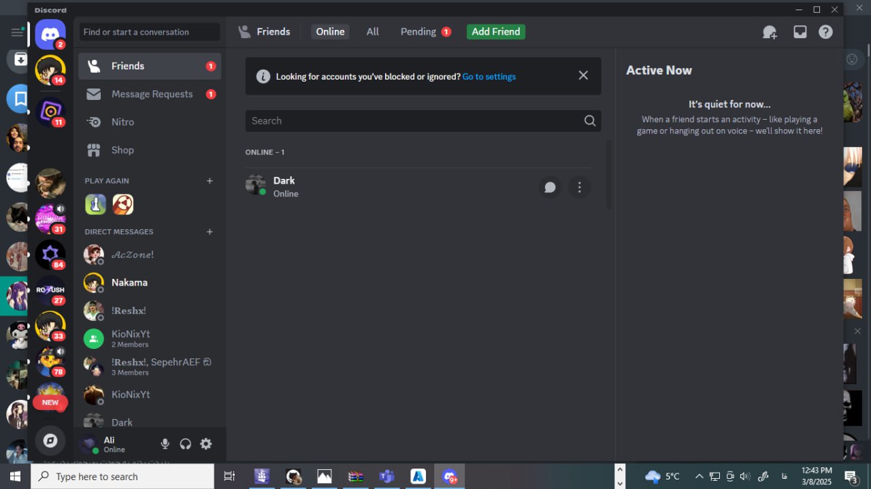Deafen using the headphones icon
Screen dimensions: 871x489
[x=185, y=444]
